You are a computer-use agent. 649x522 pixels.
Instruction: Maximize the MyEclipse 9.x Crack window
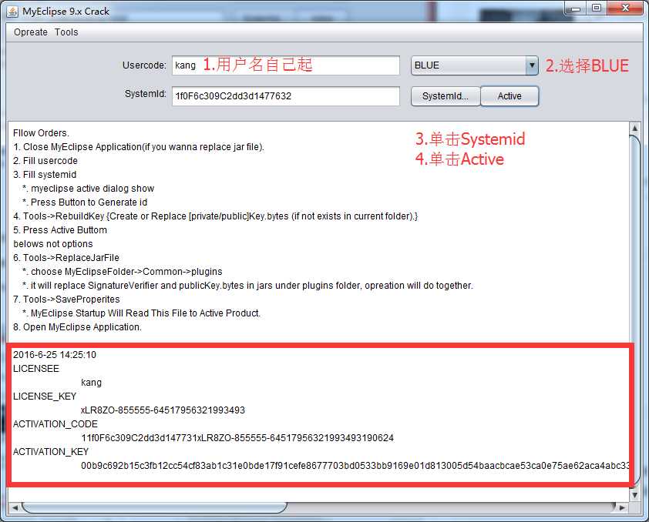[597, 8]
